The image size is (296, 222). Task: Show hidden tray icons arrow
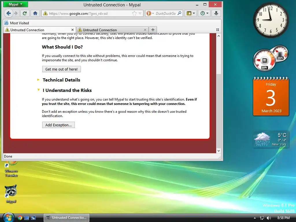[255, 218]
